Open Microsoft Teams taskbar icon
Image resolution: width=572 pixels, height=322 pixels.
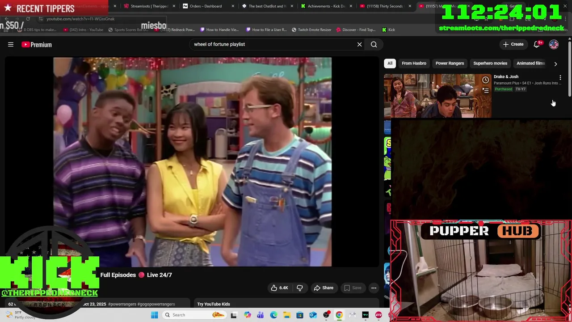[261, 315]
